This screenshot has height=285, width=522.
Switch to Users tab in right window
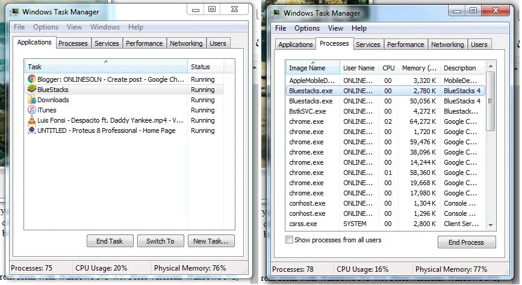coord(479,44)
